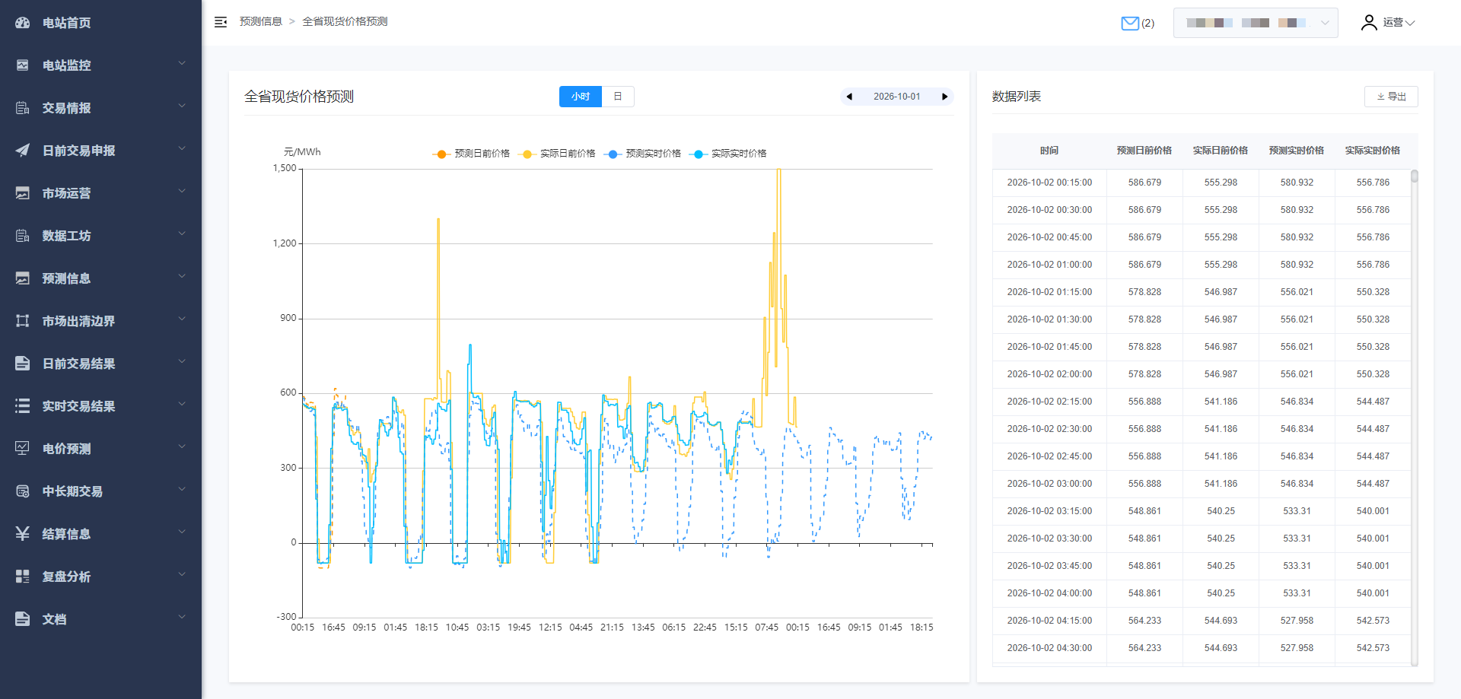Click the 结算信息 yen icon
This screenshot has width=1461, height=699.
click(x=23, y=534)
